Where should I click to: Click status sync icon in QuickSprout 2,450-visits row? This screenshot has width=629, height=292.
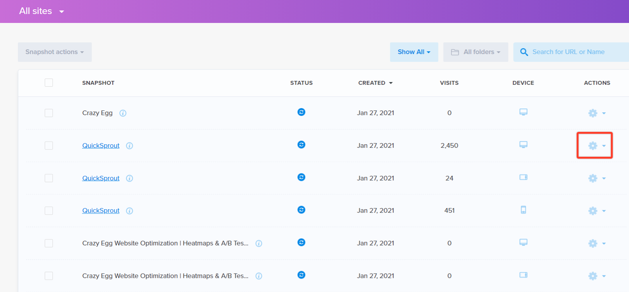pyautogui.click(x=301, y=145)
